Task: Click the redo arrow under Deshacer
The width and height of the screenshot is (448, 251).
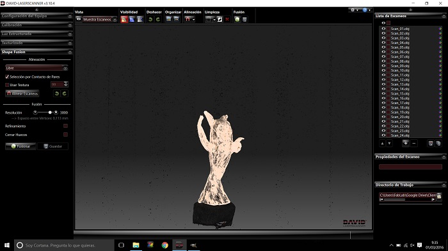Action: tap(157, 19)
